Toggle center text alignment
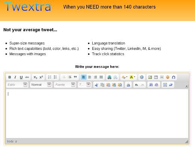The width and height of the screenshot is (195, 147). [x=90, y=77]
